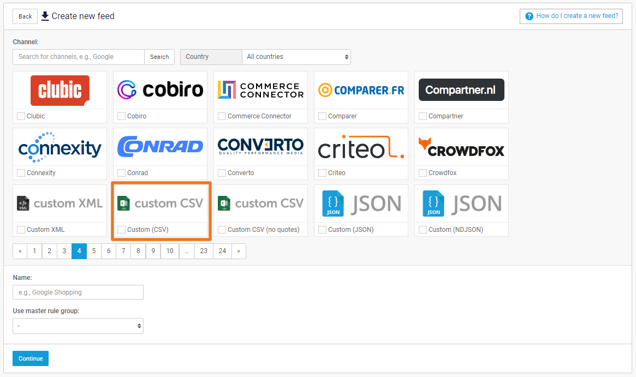Go to pagination page 10
The height and width of the screenshot is (377, 636).
click(x=170, y=251)
